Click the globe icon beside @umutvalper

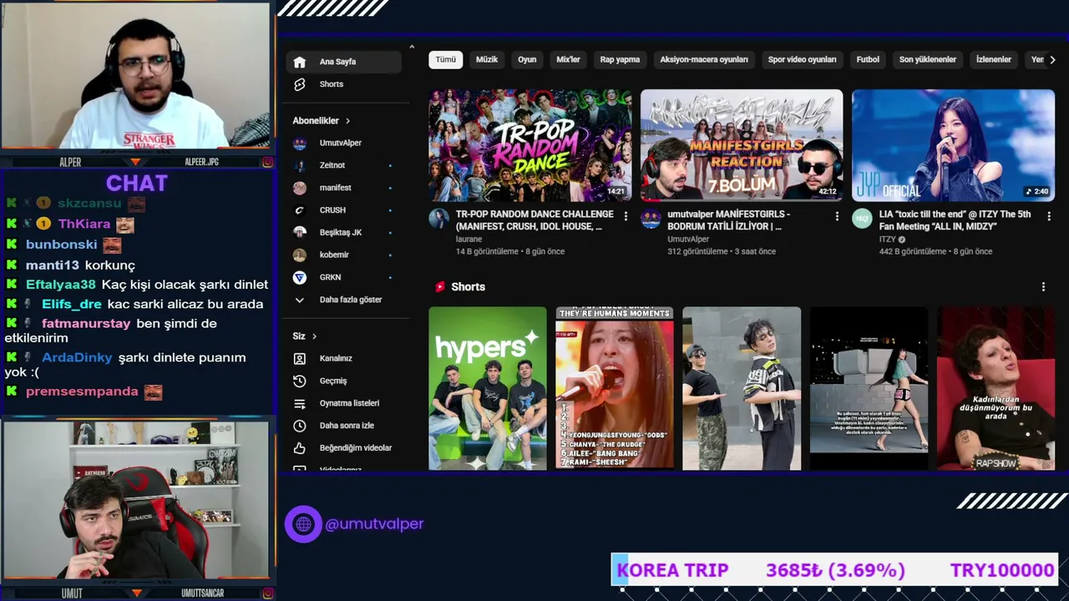point(303,524)
